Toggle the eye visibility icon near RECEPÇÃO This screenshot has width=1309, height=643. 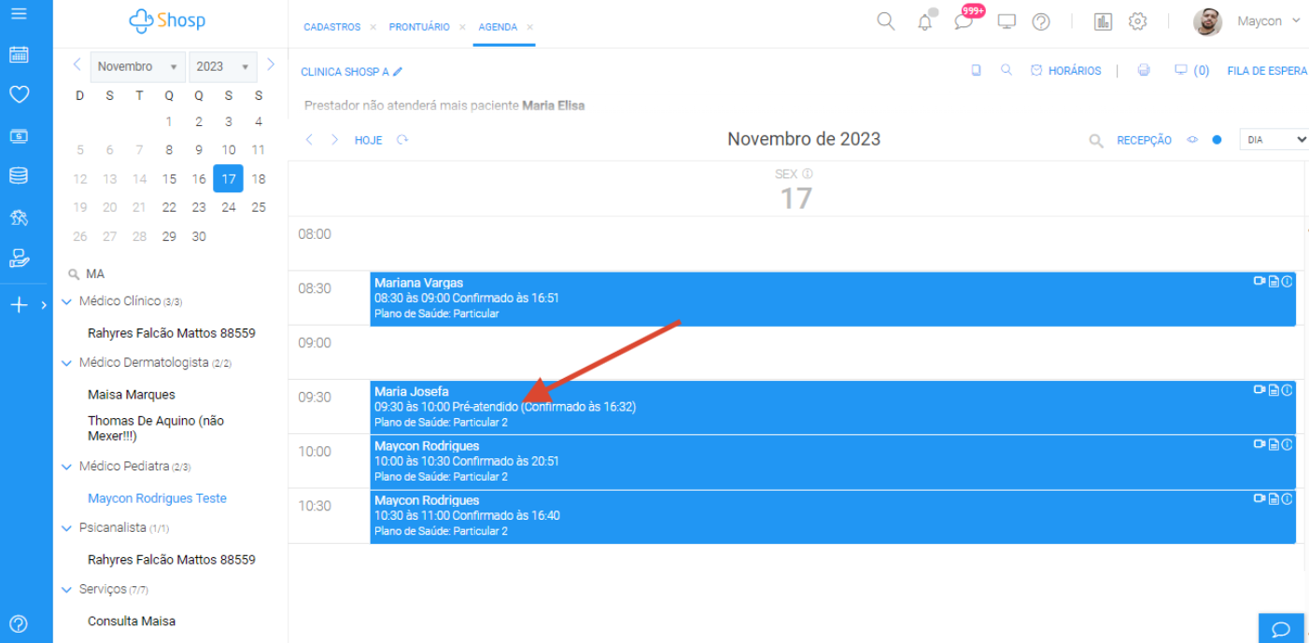click(x=1192, y=140)
